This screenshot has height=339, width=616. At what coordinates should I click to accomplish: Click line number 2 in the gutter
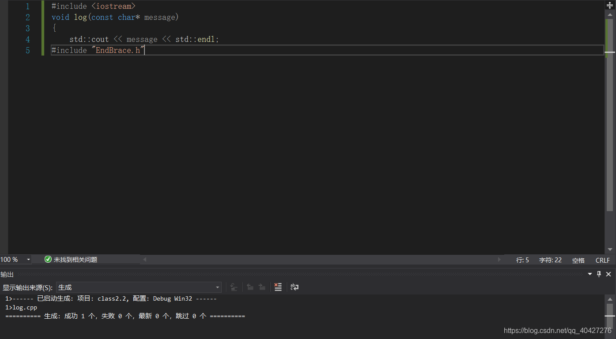(x=28, y=17)
